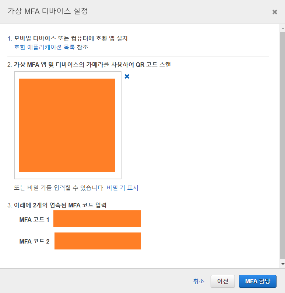The height and width of the screenshot is (293, 285).
Task: Click the MFA 코드 2 input field
Action: point(98,241)
